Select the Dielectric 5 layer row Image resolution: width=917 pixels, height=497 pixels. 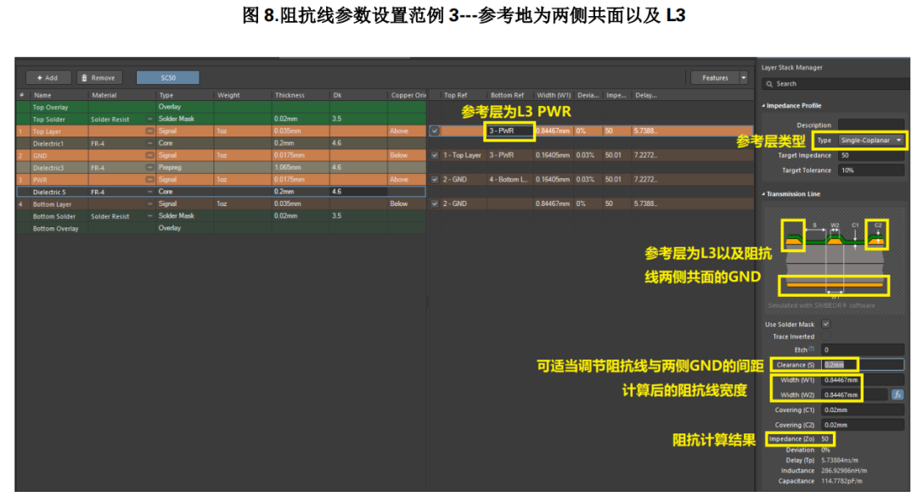221,192
